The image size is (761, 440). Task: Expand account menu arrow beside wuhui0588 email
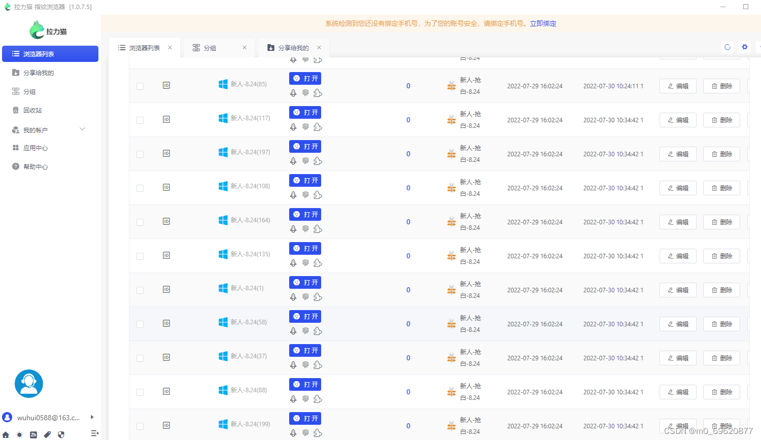(92, 417)
